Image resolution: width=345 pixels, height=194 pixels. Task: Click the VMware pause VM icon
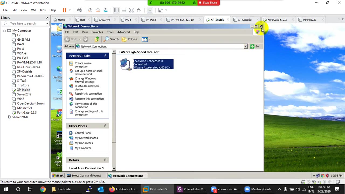pyautogui.click(x=64, y=10)
